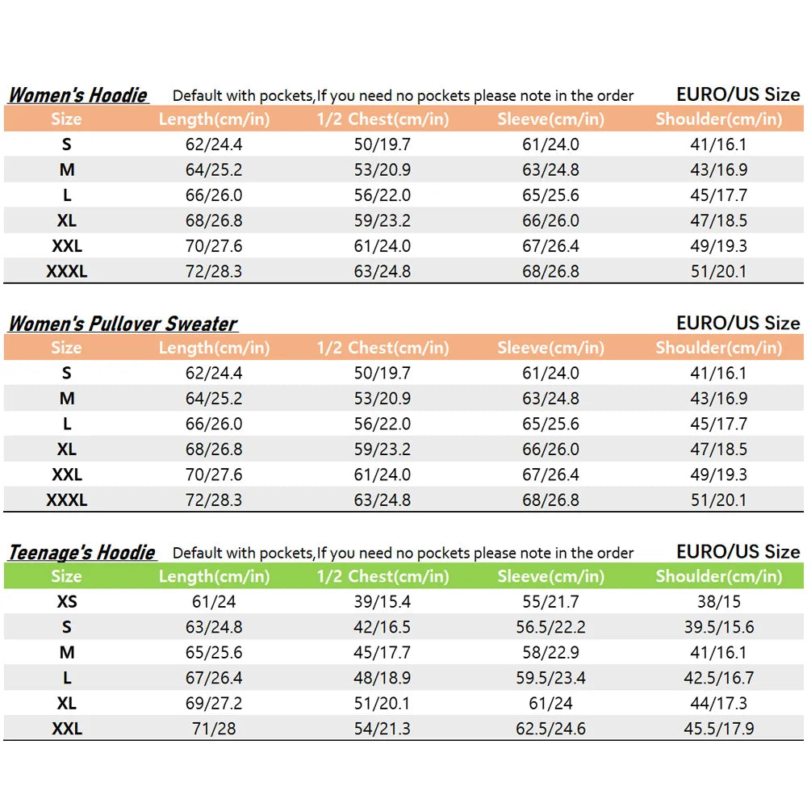Click the 39/15.4 chest value
807x807 pixels.
point(383,601)
